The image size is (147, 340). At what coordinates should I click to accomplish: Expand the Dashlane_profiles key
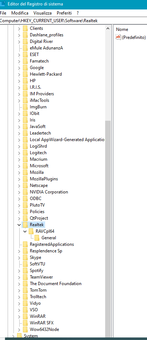click(19, 35)
